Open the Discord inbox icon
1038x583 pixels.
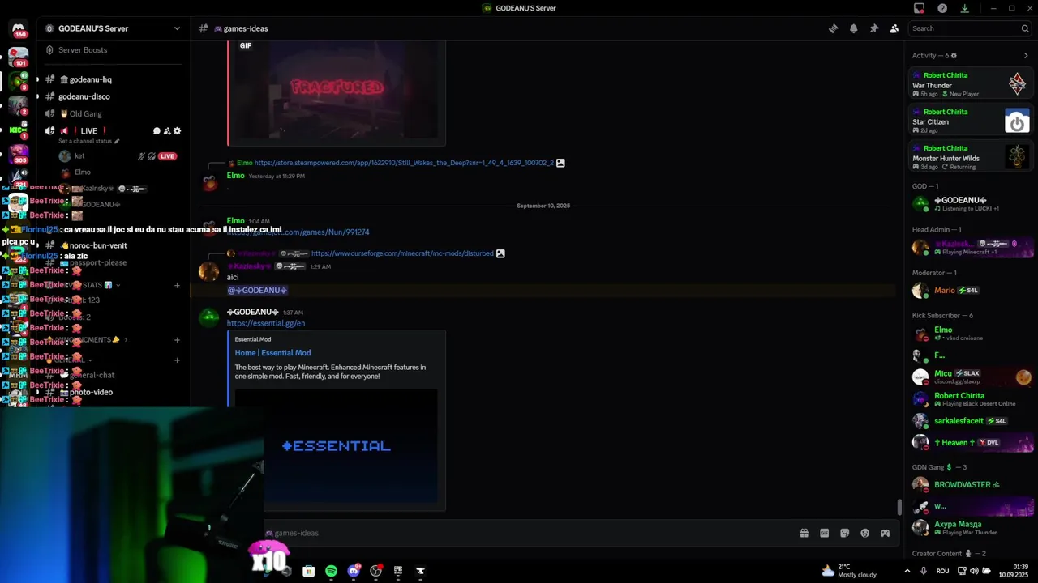pyautogui.click(x=919, y=8)
